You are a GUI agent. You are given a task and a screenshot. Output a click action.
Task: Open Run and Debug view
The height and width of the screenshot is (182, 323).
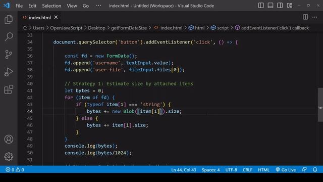[9, 72]
